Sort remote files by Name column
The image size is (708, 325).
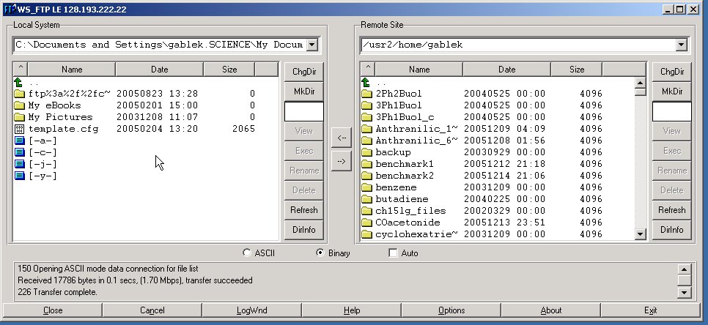point(419,70)
